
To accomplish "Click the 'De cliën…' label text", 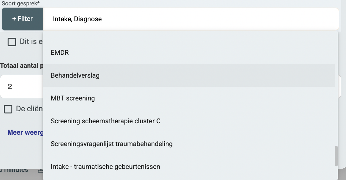I will point(29,109).
